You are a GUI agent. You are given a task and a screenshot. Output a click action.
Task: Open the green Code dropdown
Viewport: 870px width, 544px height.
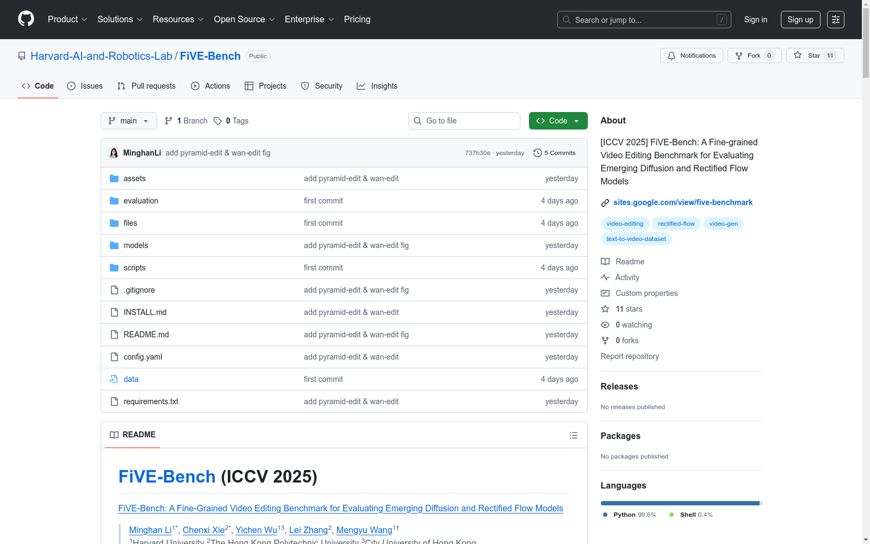click(x=558, y=121)
